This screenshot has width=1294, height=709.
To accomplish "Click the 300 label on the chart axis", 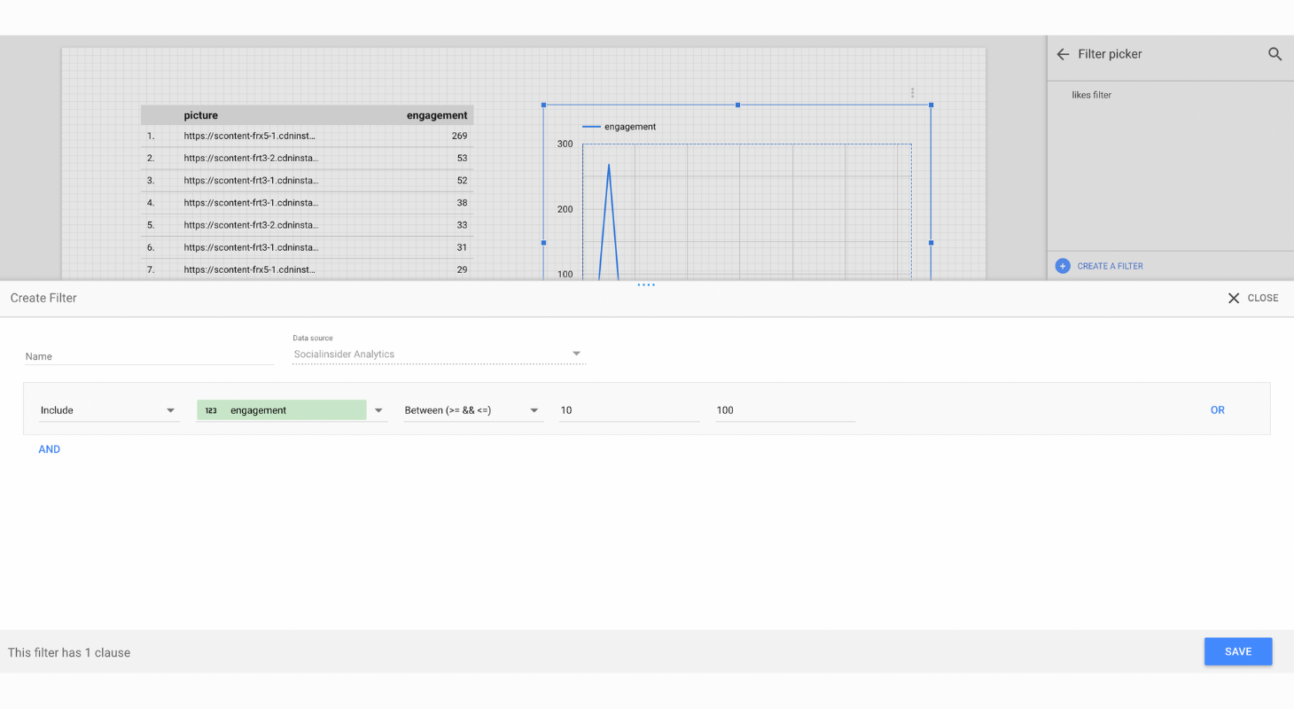I will pos(565,144).
